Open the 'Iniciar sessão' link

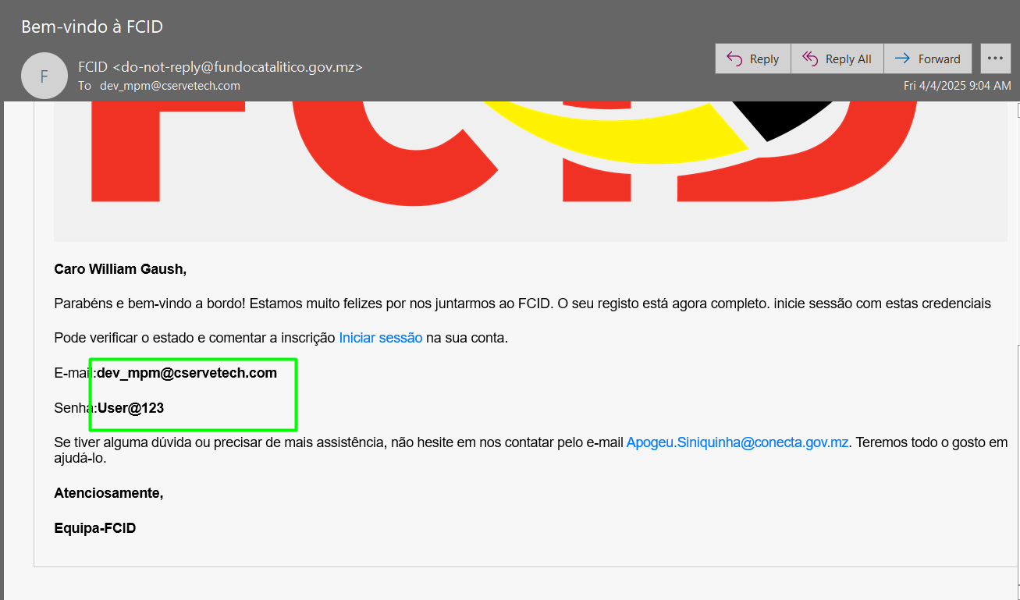point(381,338)
